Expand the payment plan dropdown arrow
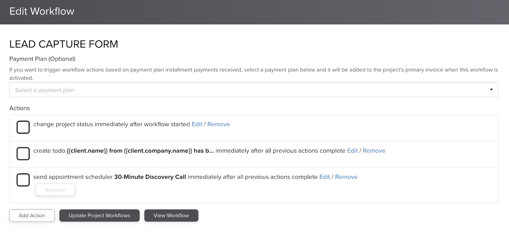The width and height of the screenshot is (509, 242). pos(491,90)
